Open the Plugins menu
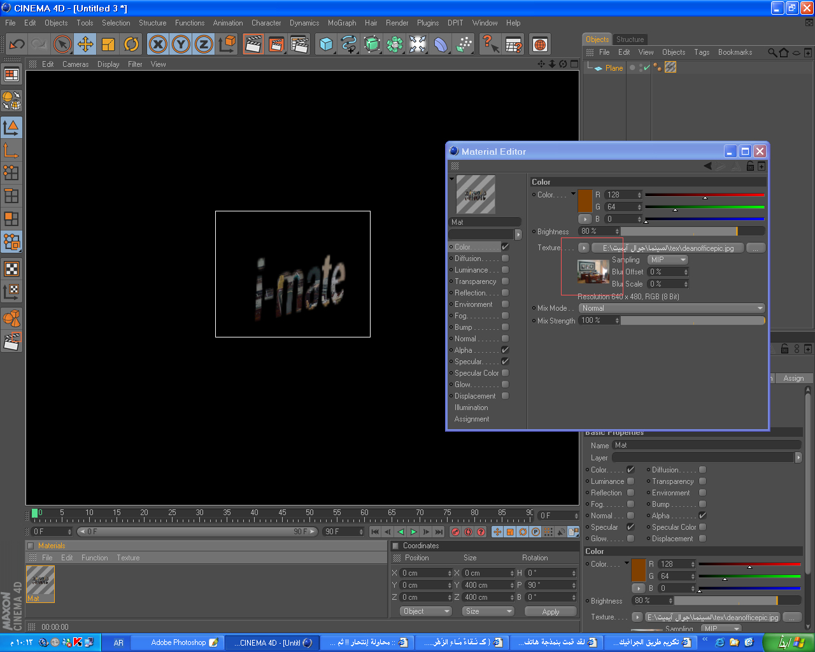Viewport: 815px width, 652px height. point(428,23)
